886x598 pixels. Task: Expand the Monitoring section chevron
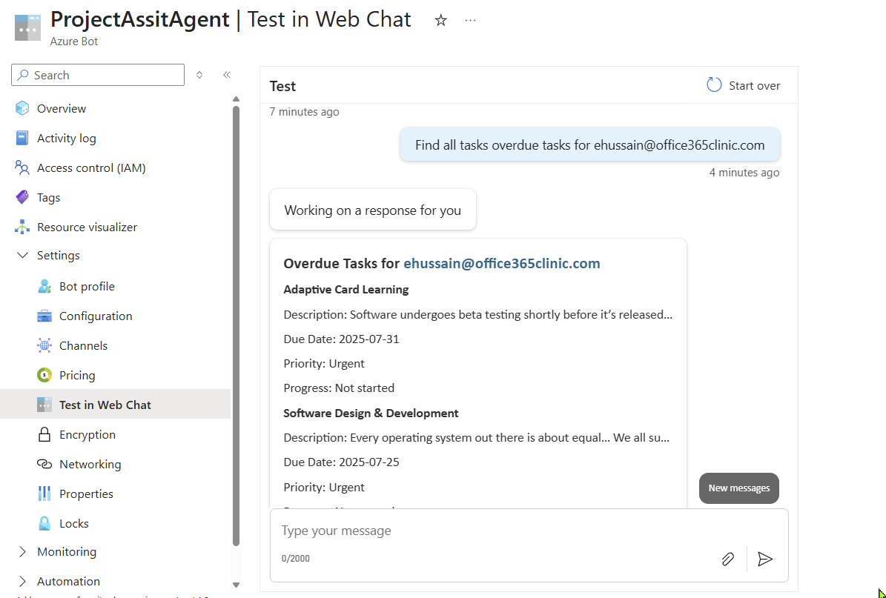coord(22,552)
